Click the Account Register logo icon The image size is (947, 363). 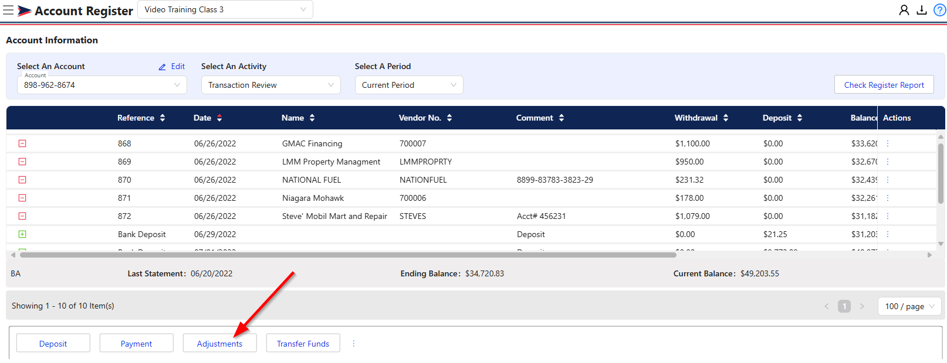point(24,11)
